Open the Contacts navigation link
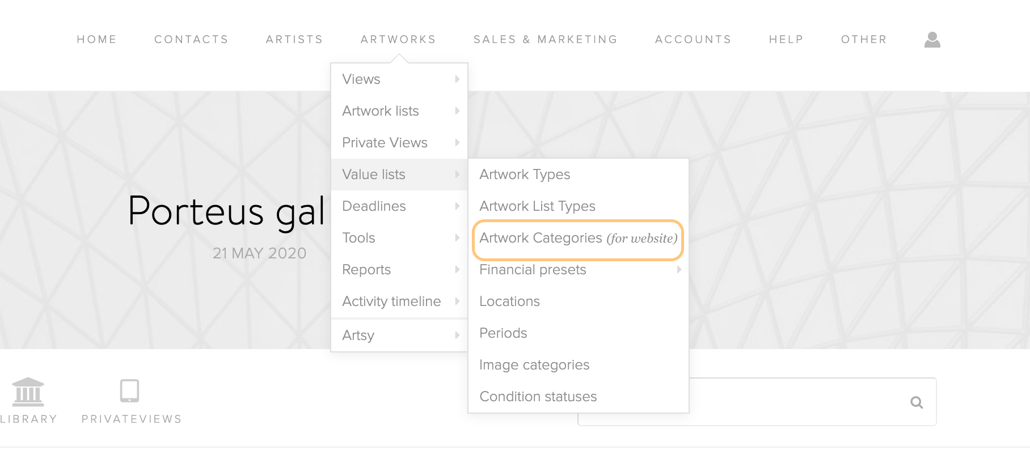 click(x=191, y=40)
